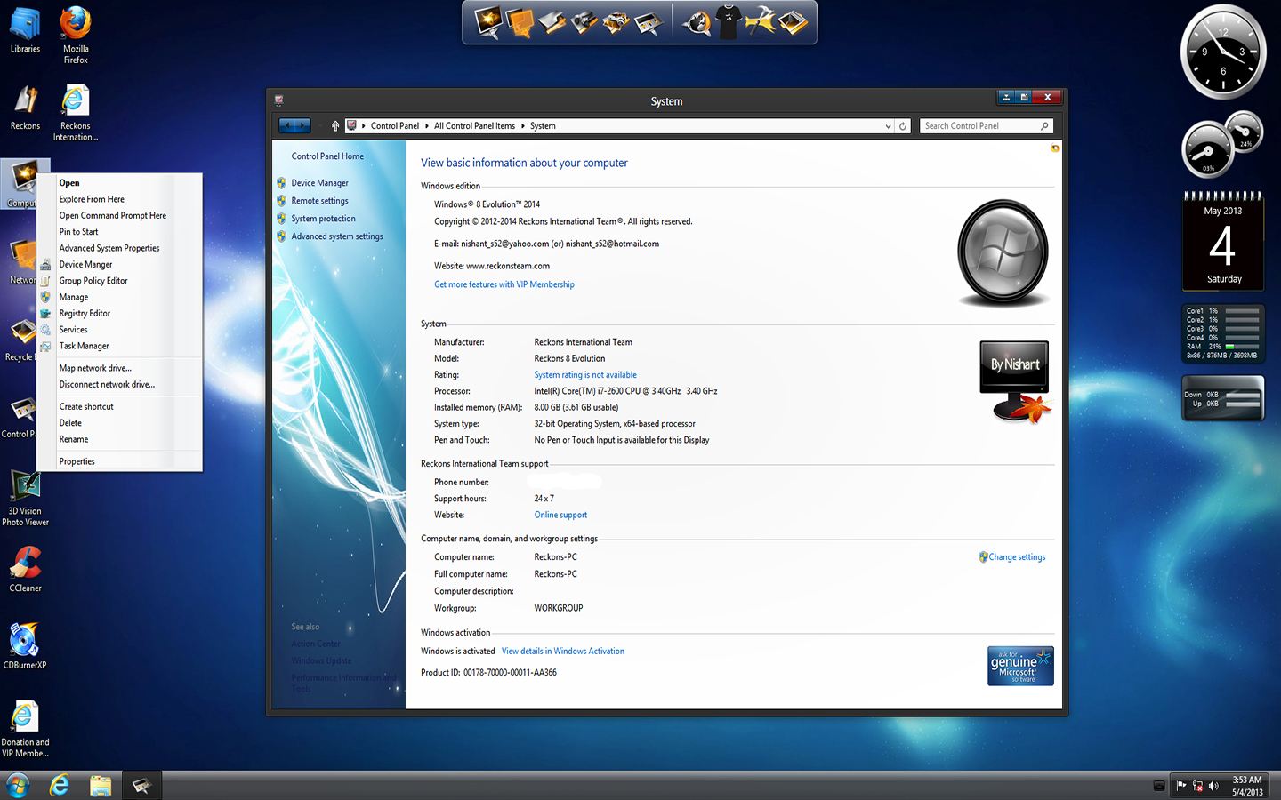1281x800 pixels.
Task: Launch CDBurnerXP from desktop
Action: click(x=25, y=646)
